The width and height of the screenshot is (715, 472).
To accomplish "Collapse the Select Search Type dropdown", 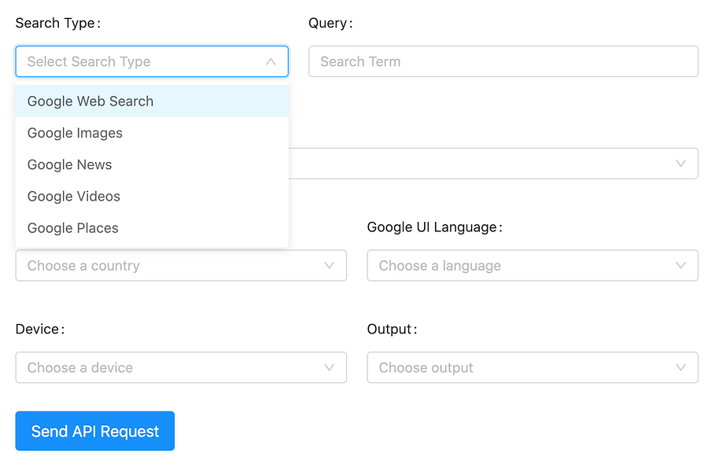I will click(152, 61).
